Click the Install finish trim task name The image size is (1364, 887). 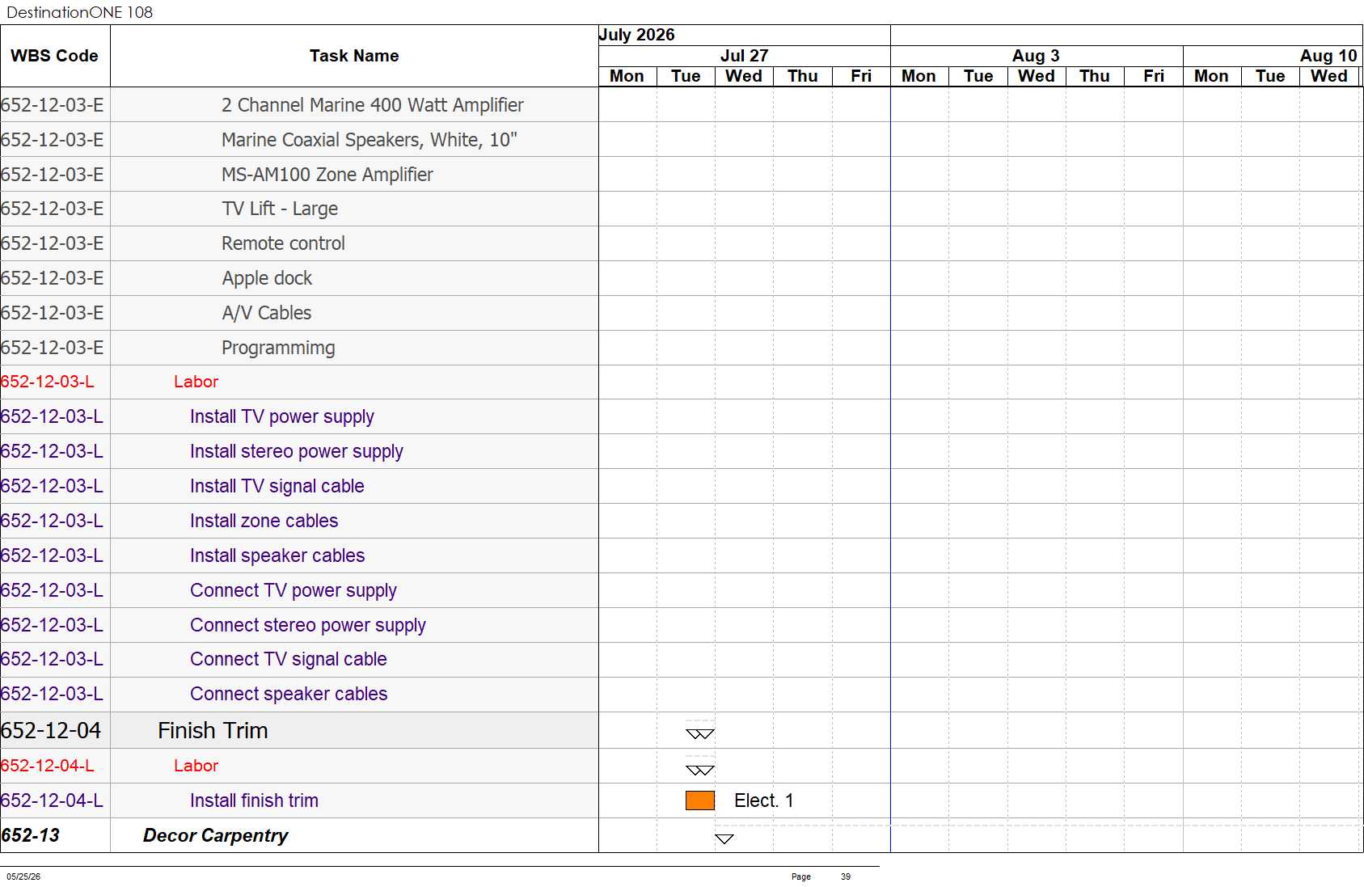click(254, 800)
